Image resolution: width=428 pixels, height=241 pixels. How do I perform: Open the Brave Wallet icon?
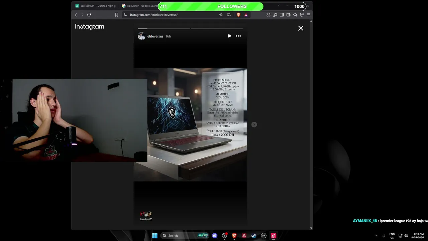(x=289, y=15)
